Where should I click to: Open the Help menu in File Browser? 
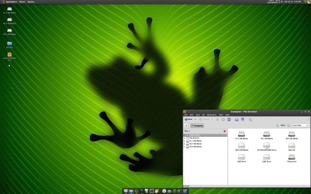[x=227, y=115]
